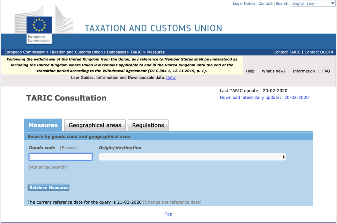The width and height of the screenshot is (337, 223).
Task: Select the Measures tab
Action: click(43, 125)
